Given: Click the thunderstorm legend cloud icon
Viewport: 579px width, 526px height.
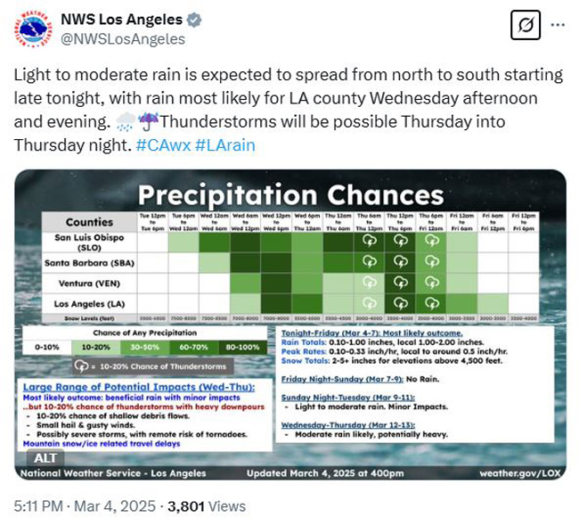Looking at the screenshot, I should (x=81, y=366).
